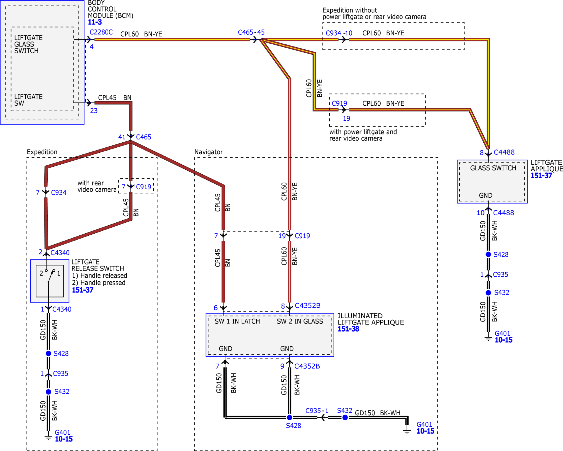Click the S432 splice dot under Liftgate Applique
Viewport: 563px width, 451px height.
pos(488,293)
